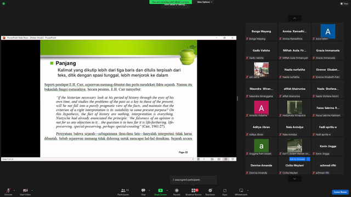
Task: Expand options arrow beside Whiteboards
Action: pos(248,190)
